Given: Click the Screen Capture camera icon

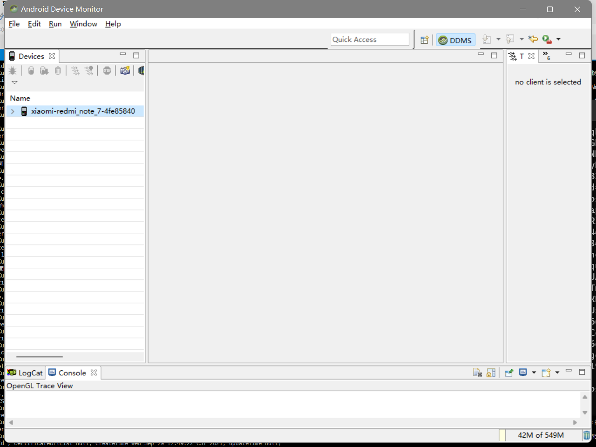Looking at the screenshot, I should point(125,71).
